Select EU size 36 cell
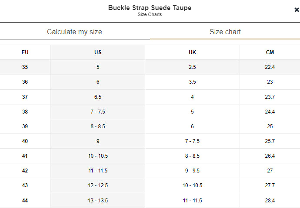 coord(25,82)
